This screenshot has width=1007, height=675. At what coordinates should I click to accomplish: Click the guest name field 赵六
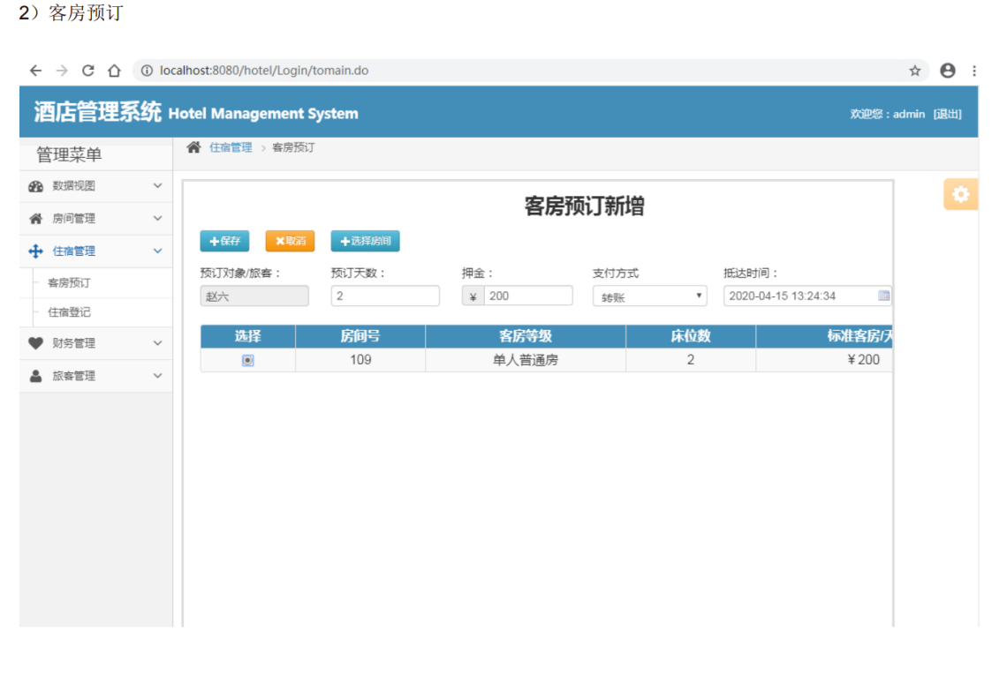pos(254,296)
